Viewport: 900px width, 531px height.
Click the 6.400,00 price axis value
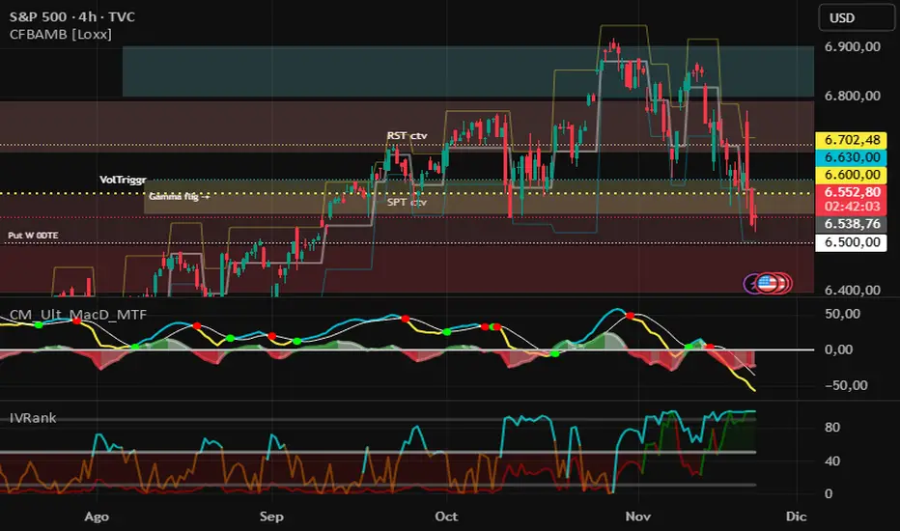pyautogui.click(x=853, y=290)
